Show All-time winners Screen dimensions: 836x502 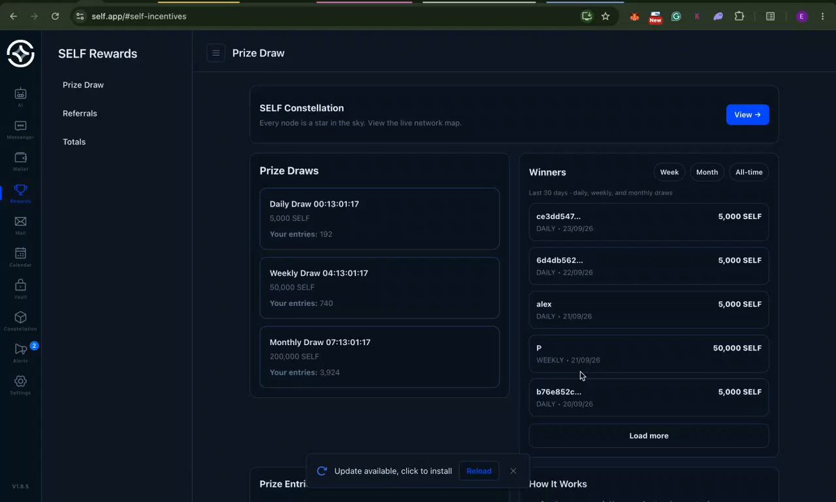pyautogui.click(x=749, y=172)
